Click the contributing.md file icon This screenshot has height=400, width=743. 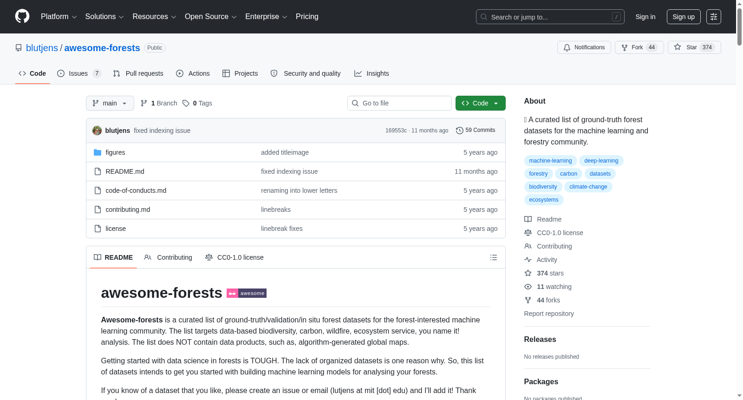pos(98,210)
